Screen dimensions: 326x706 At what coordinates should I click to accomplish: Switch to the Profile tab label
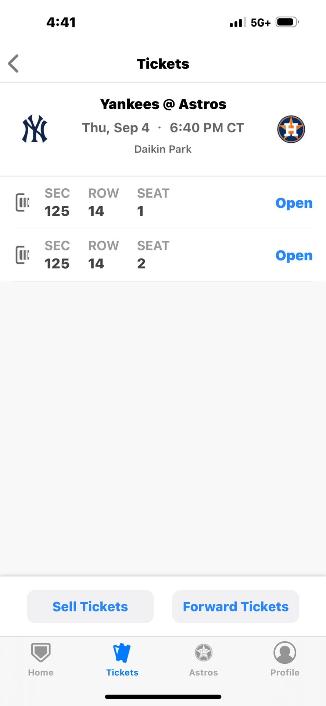pos(285,673)
